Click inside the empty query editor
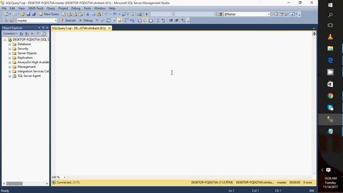This screenshot has height=193, width=343. [x=183, y=103]
